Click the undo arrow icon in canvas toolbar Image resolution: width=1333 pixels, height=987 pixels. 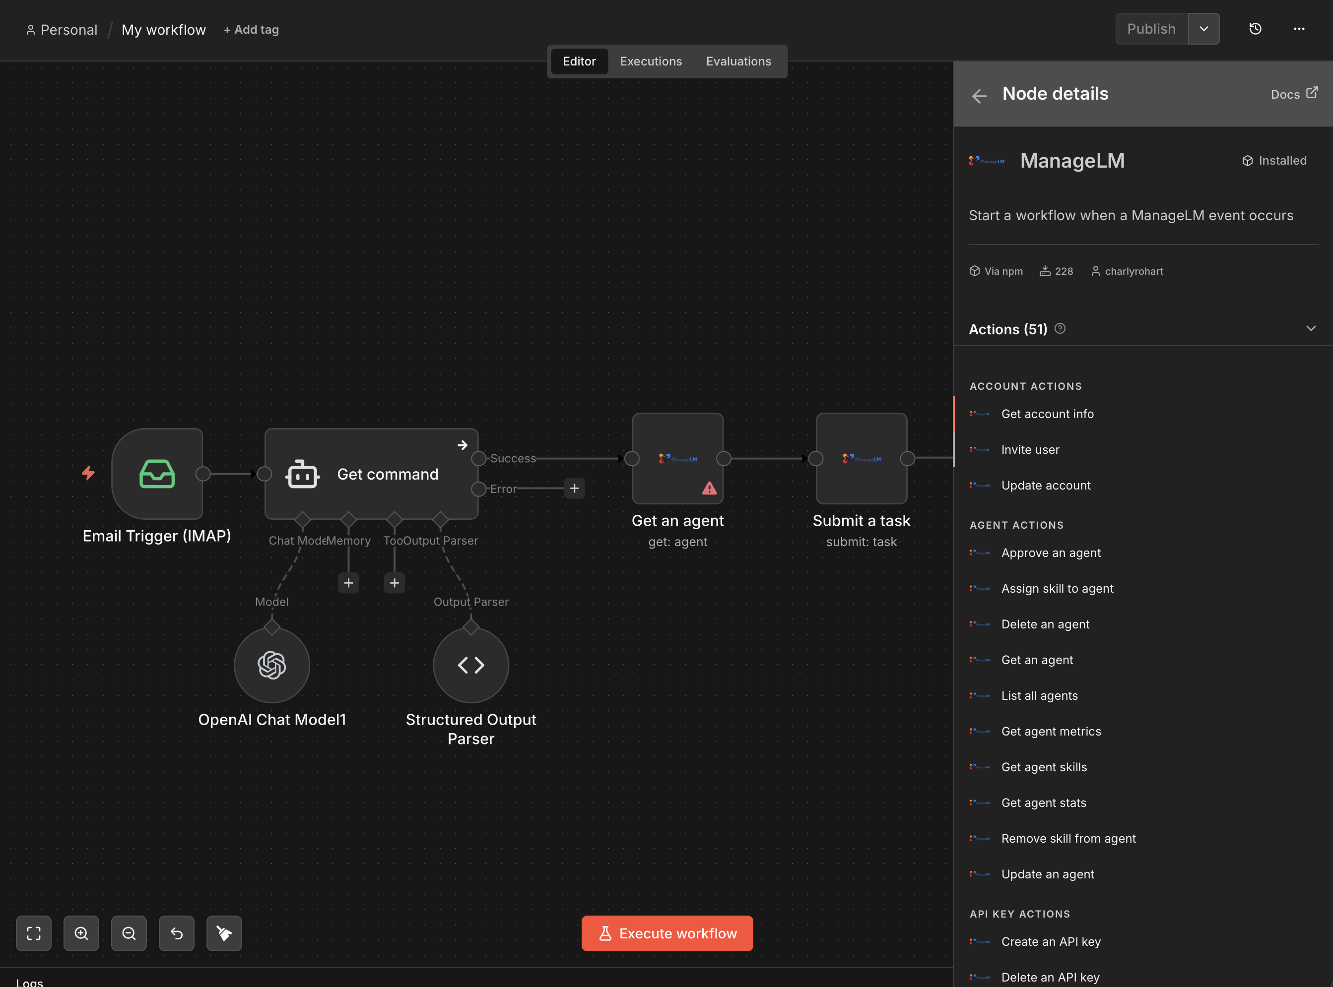click(x=176, y=933)
